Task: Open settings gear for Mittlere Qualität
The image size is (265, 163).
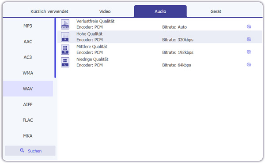Action: (249, 52)
